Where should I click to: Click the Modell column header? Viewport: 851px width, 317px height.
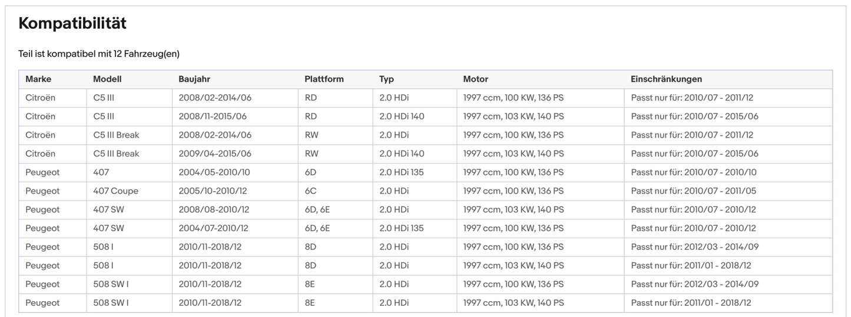click(x=107, y=79)
